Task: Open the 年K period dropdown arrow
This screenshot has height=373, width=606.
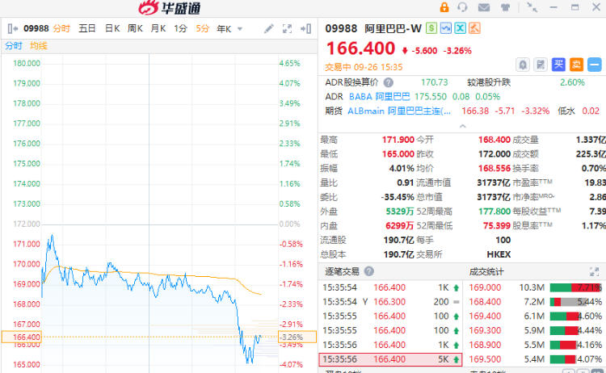Action: (x=240, y=29)
